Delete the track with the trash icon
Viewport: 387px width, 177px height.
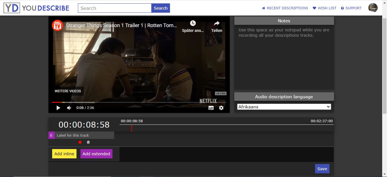pos(88,142)
